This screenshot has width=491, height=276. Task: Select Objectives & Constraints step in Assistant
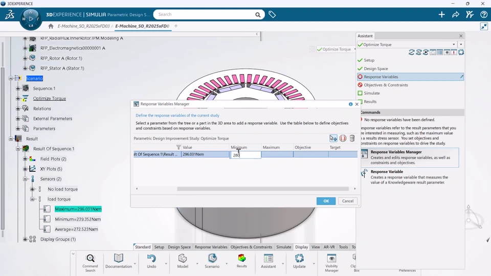click(x=386, y=85)
